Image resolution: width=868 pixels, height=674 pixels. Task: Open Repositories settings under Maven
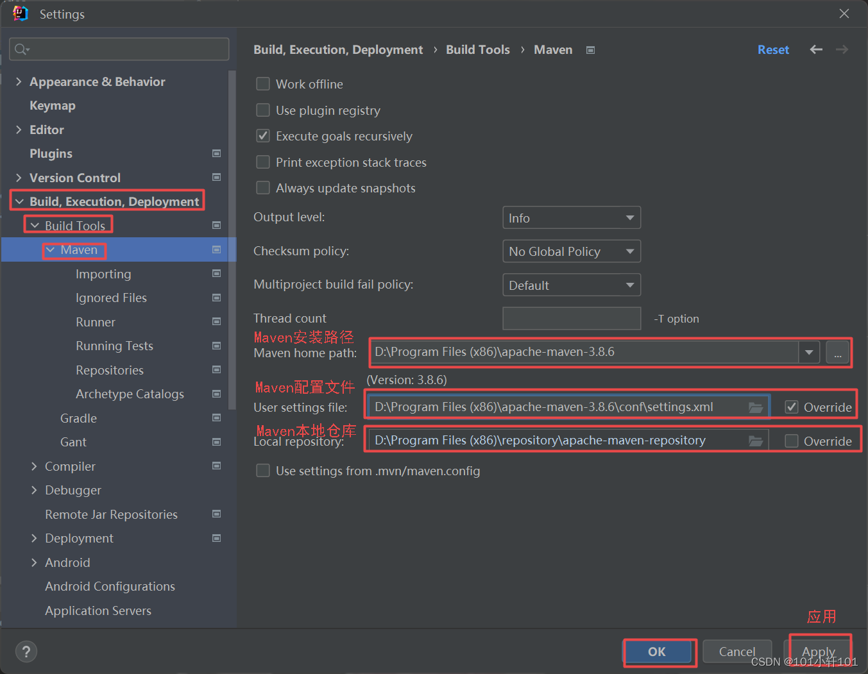[x=110, y=370]
